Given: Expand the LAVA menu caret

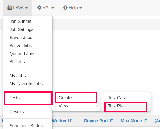Looking at the screenshot, I should pos(26,8).
